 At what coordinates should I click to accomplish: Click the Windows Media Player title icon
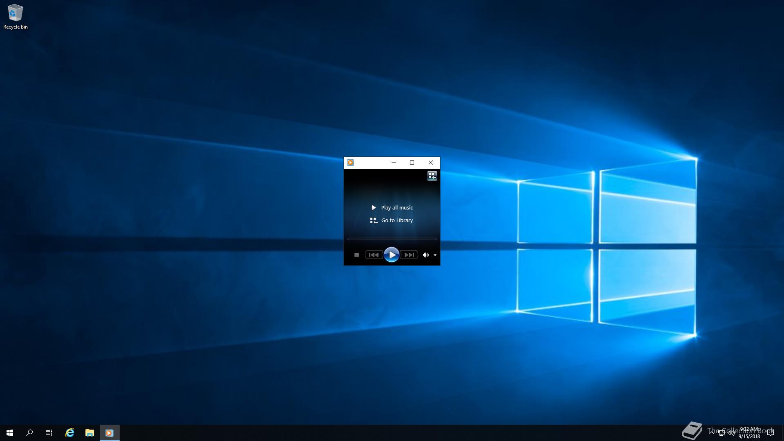[350, 163]
